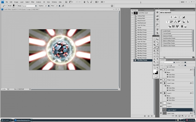Open the Info panel from the dock

(x=157, y=19)
